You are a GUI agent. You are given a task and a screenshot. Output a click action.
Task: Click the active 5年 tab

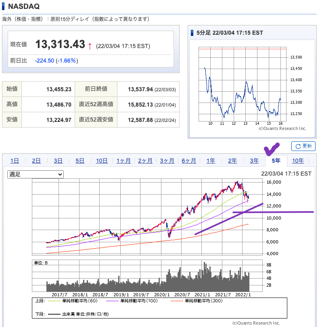276,161
